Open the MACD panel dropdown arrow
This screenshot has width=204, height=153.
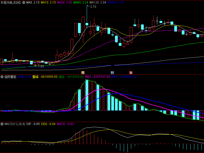2,124
